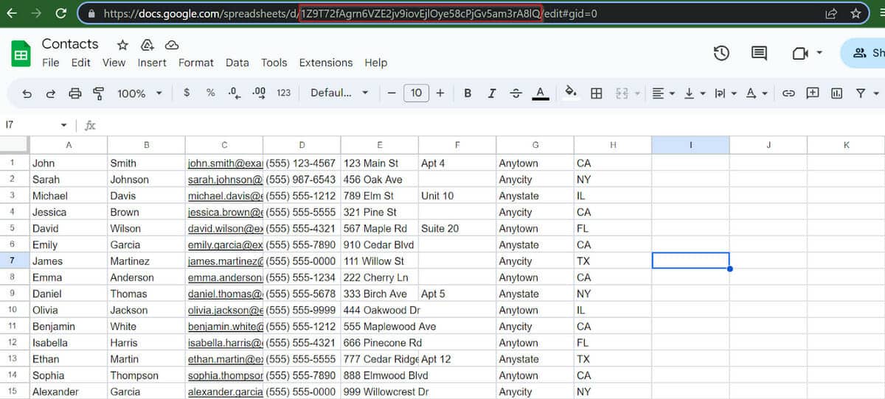Decrease decimal places

point(234,93)
